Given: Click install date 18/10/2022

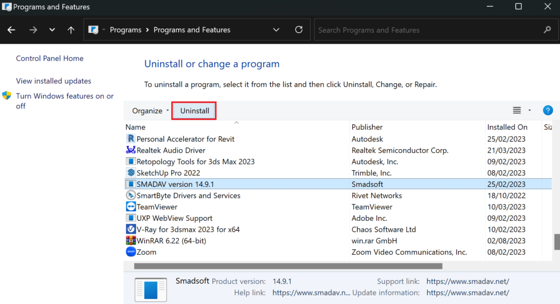Looking at the screenshot, I should tap(506, 196).
